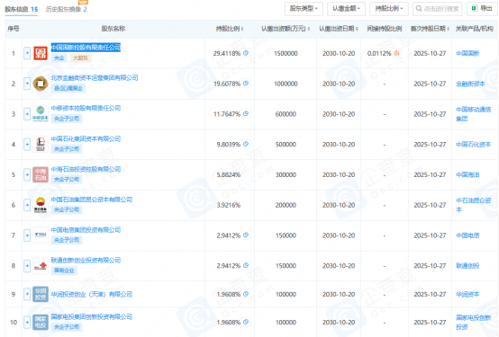Click the 大股东 tag in row 1

tap(80, 58)
